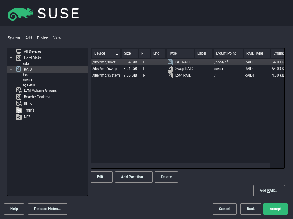Sort table by Device column header
This screenshot has width=293, height=219.
tap(105, 53)
